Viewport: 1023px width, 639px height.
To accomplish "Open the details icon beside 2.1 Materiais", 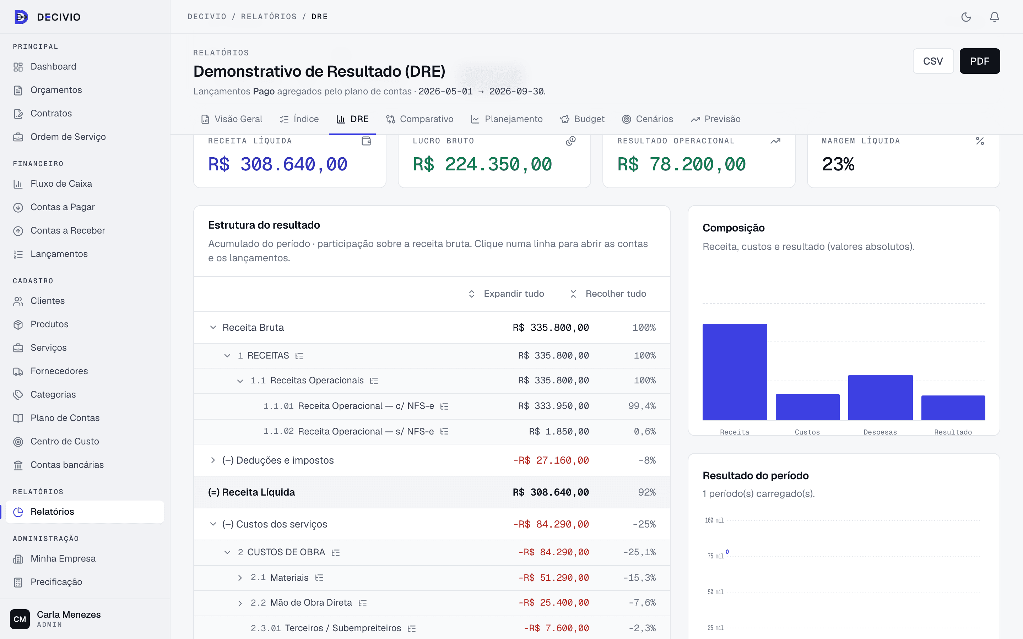I will coord(319,578).
